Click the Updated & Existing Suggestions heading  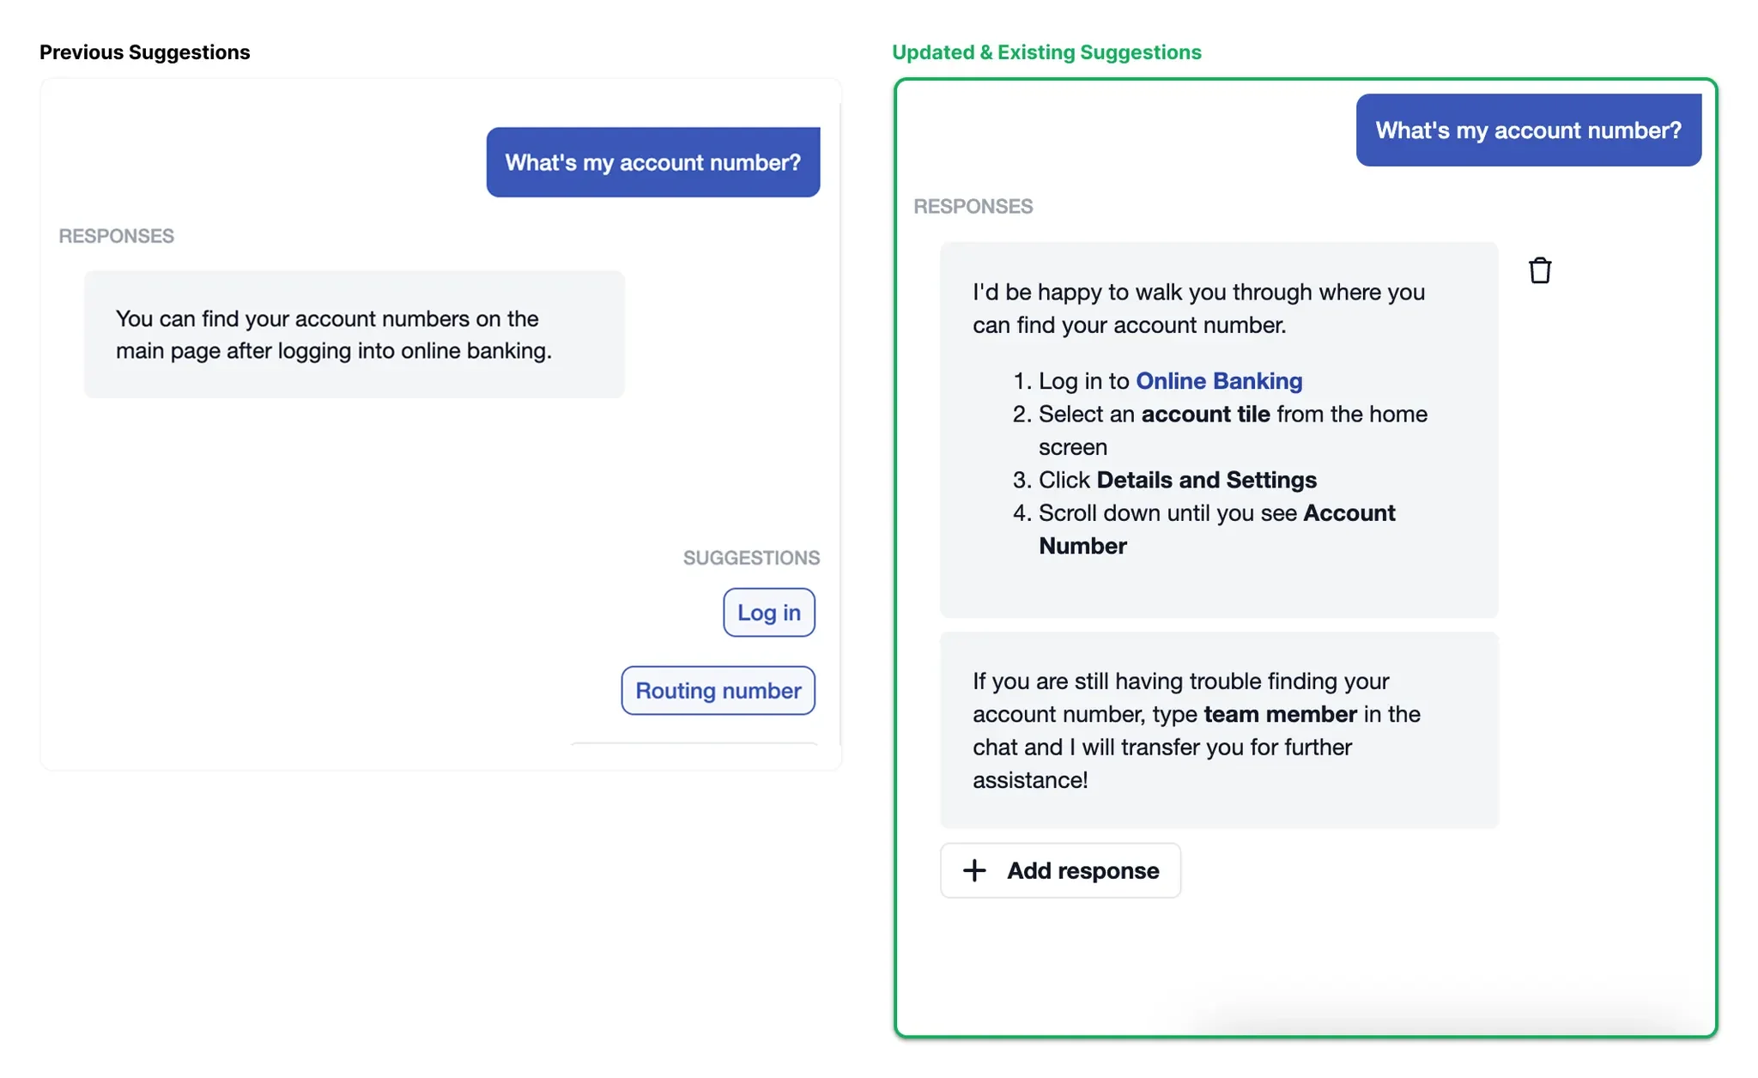1046,52
